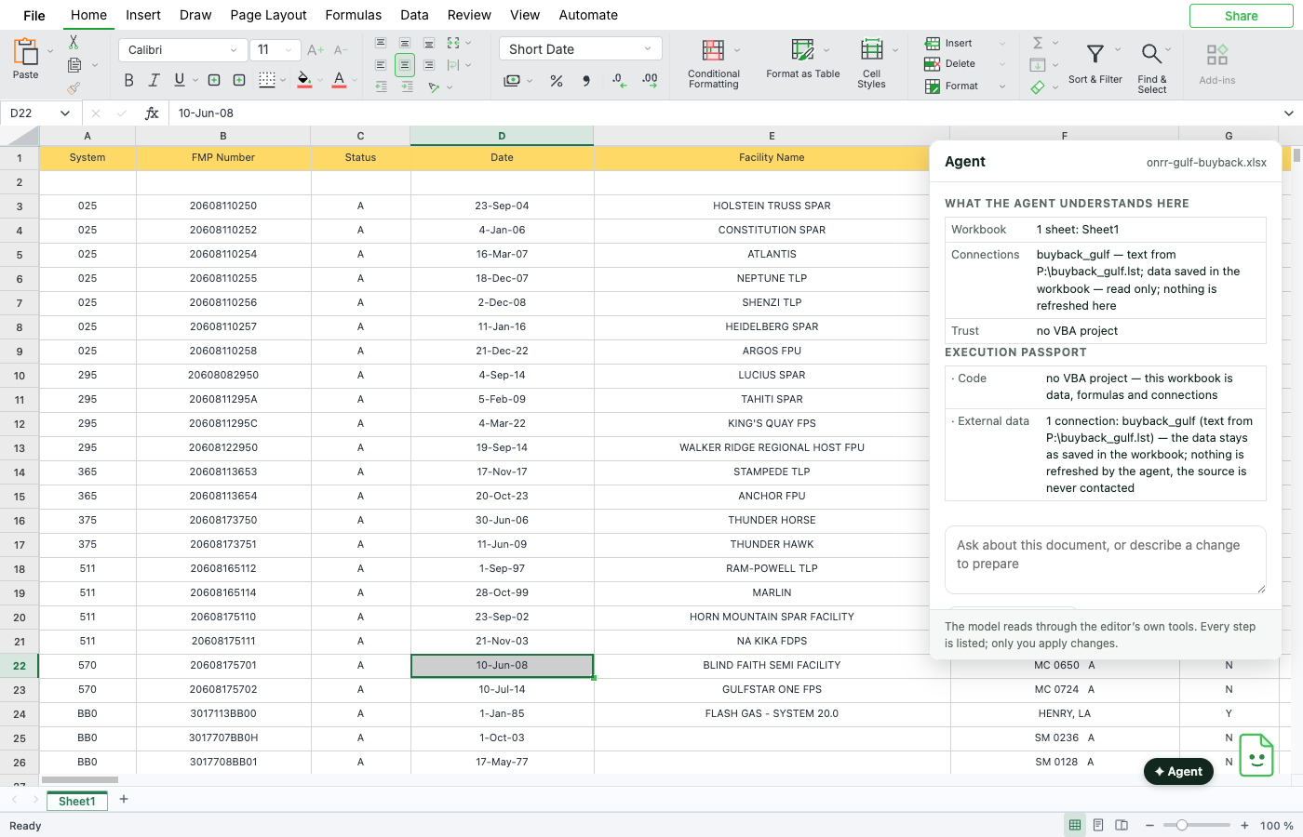Toggle Underline formatting
Viewport: 1303px width, 837px height.
[180, 80]
